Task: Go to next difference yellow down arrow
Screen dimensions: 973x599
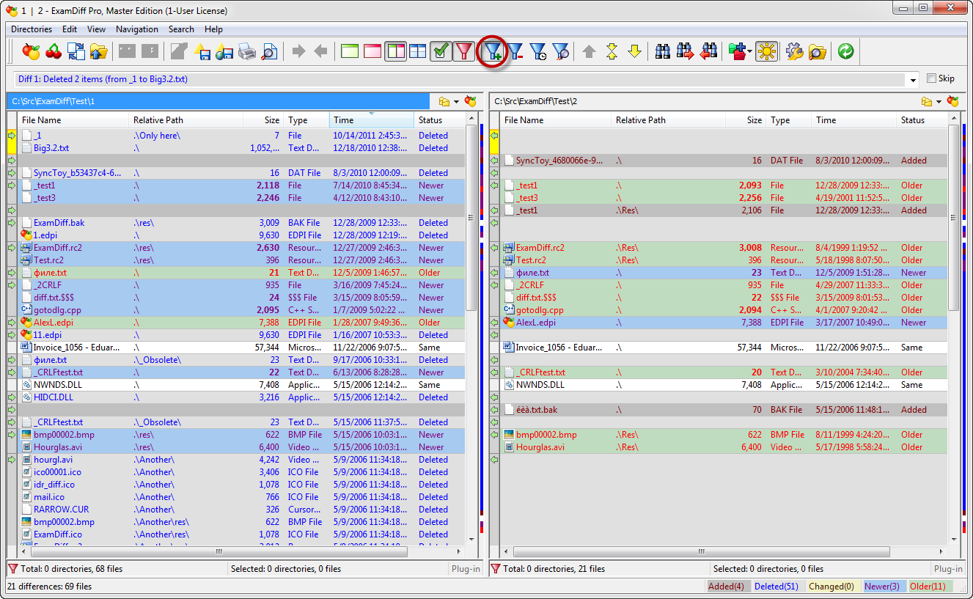Action: coord(634,51)
